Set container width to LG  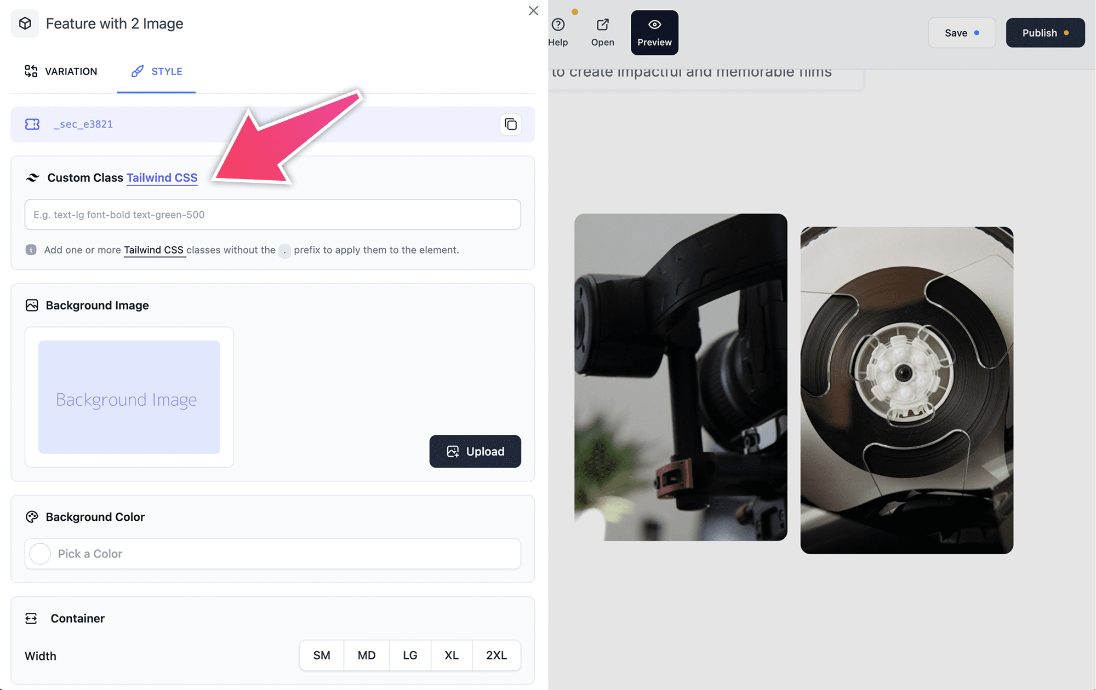click(410, 656)
